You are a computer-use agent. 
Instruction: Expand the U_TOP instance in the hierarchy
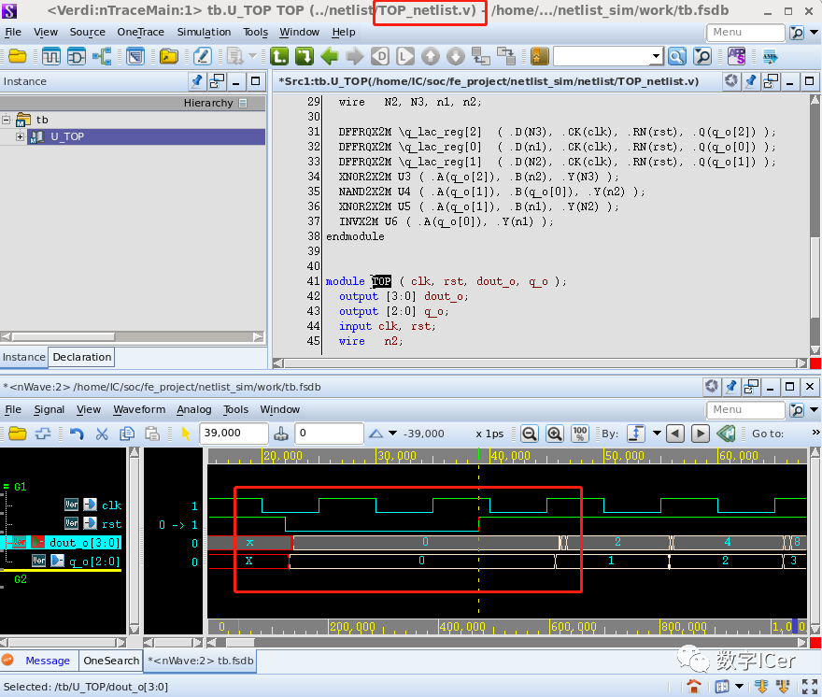[18, 136]
